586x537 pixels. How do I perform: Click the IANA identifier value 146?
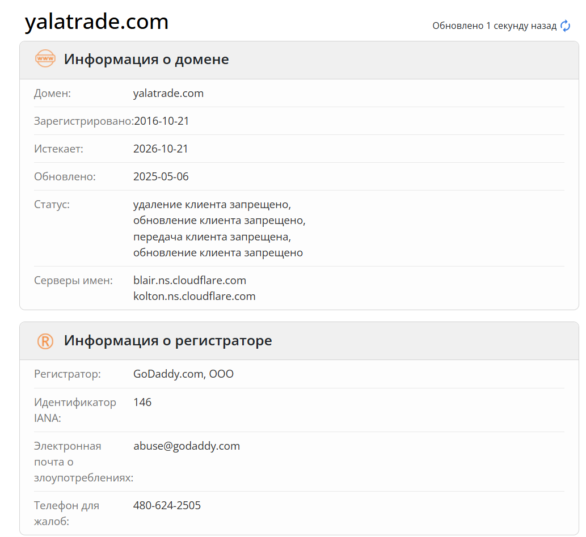(143, 402)
